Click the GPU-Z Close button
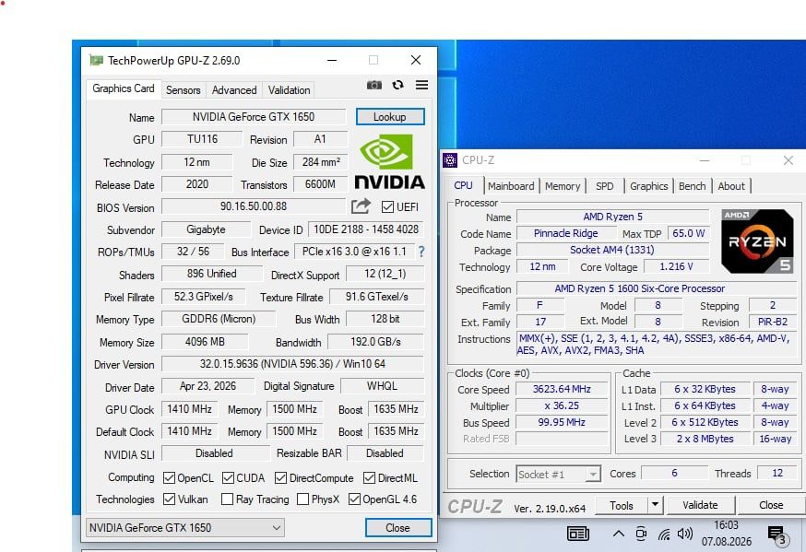The width and height of the screenshot is (806, 552). 397,527
